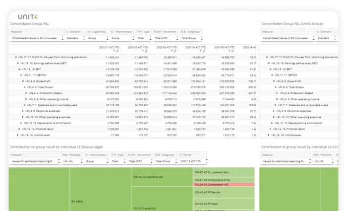Open the S - Scenario Standard dropdown
347x211 pixels.
75,38
